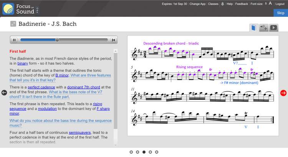Pause the audio playback
Image resolution: width=288 pixels, height=157 pixels.
click(x=14, y=40)
